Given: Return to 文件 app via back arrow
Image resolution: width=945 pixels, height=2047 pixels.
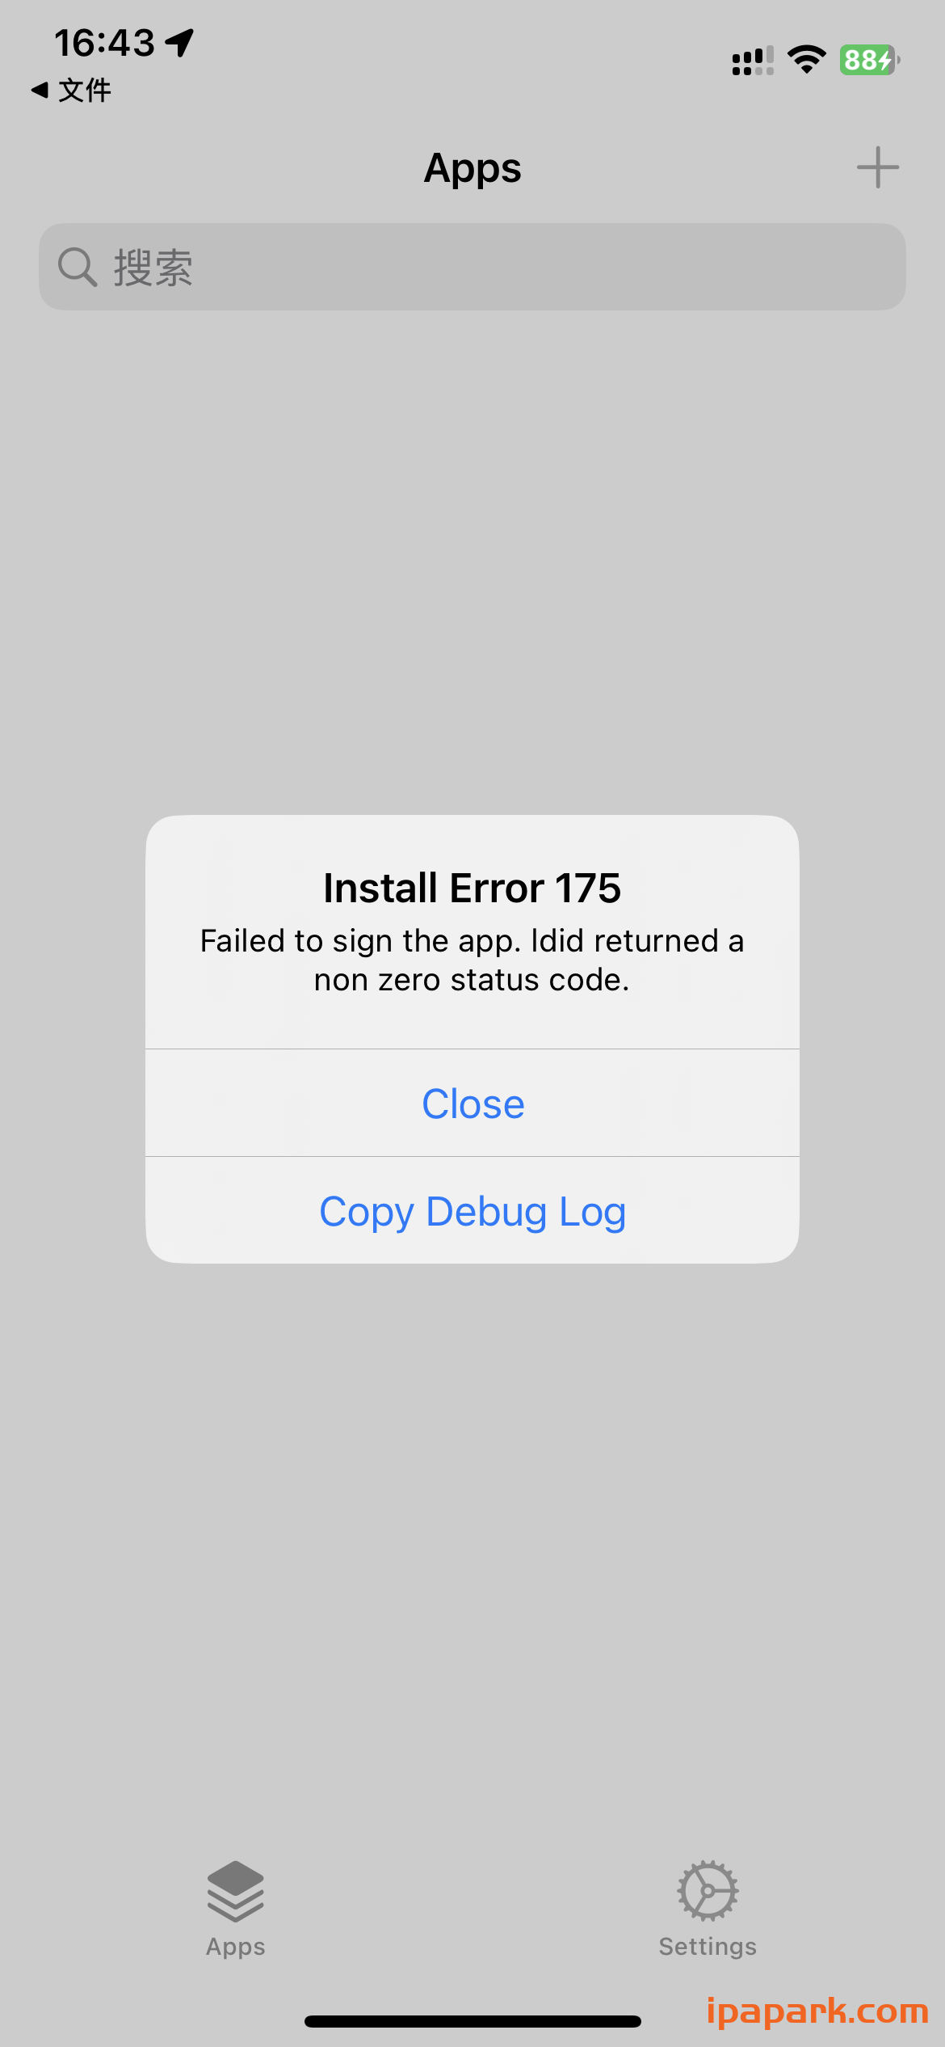Looking at the screenshot, I should 71,90.
